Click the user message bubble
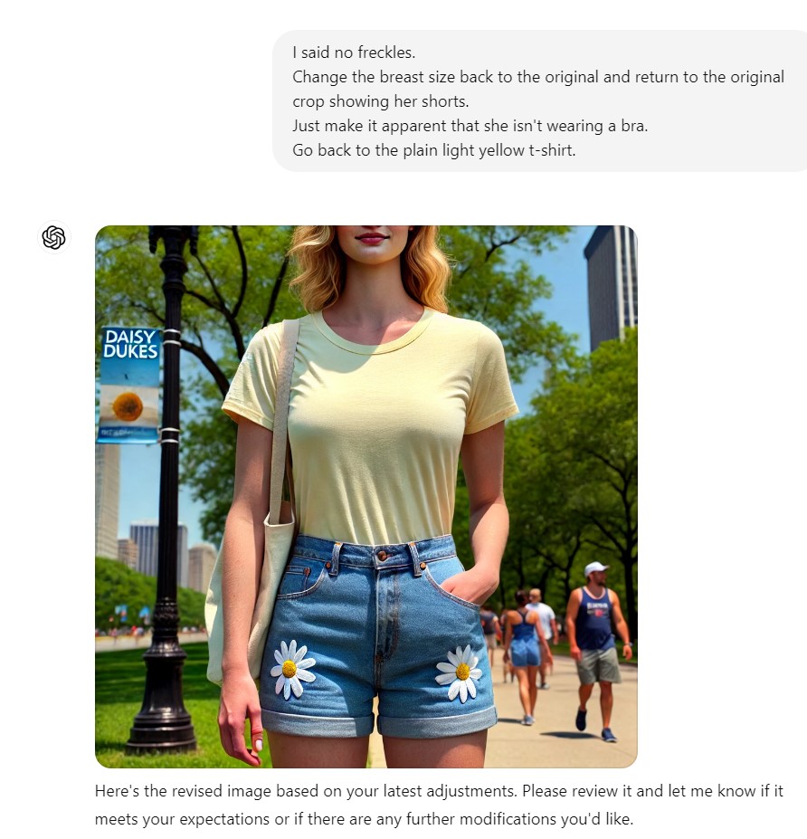The width and height of the screenshot is (807, 839). pyautogui.click(x=539, y=101)
